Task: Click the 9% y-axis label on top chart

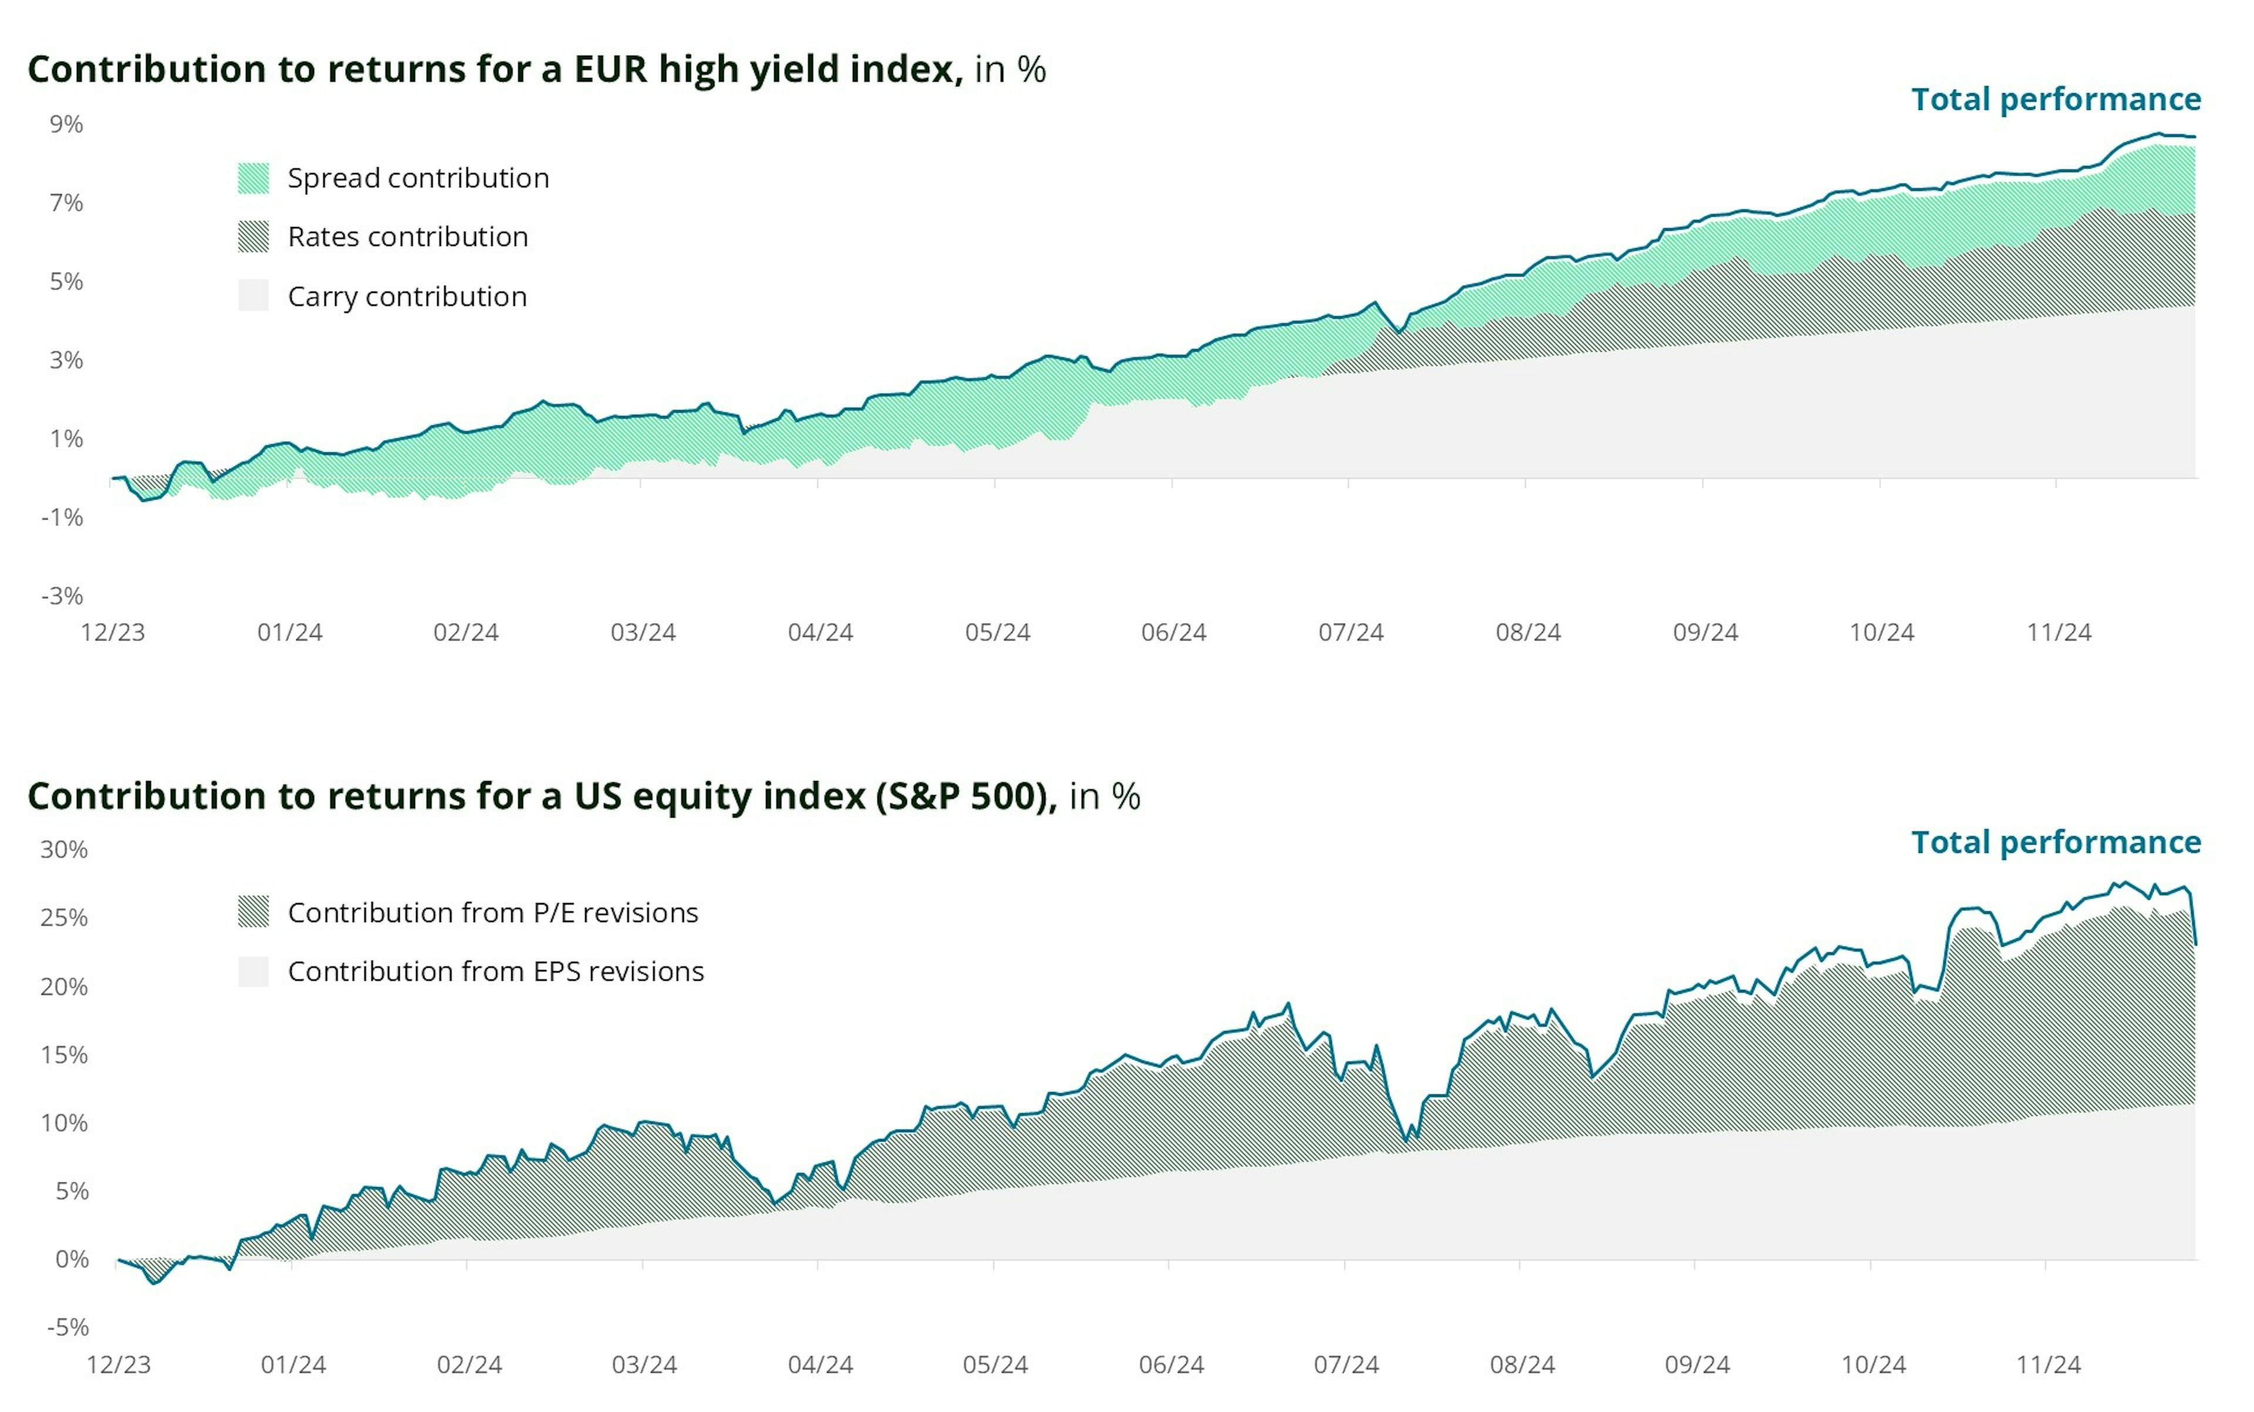Action: coord(66,124)
